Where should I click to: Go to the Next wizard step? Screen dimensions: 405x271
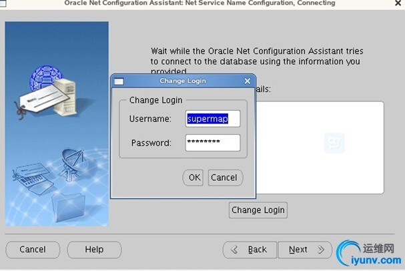tap(305, 250)
